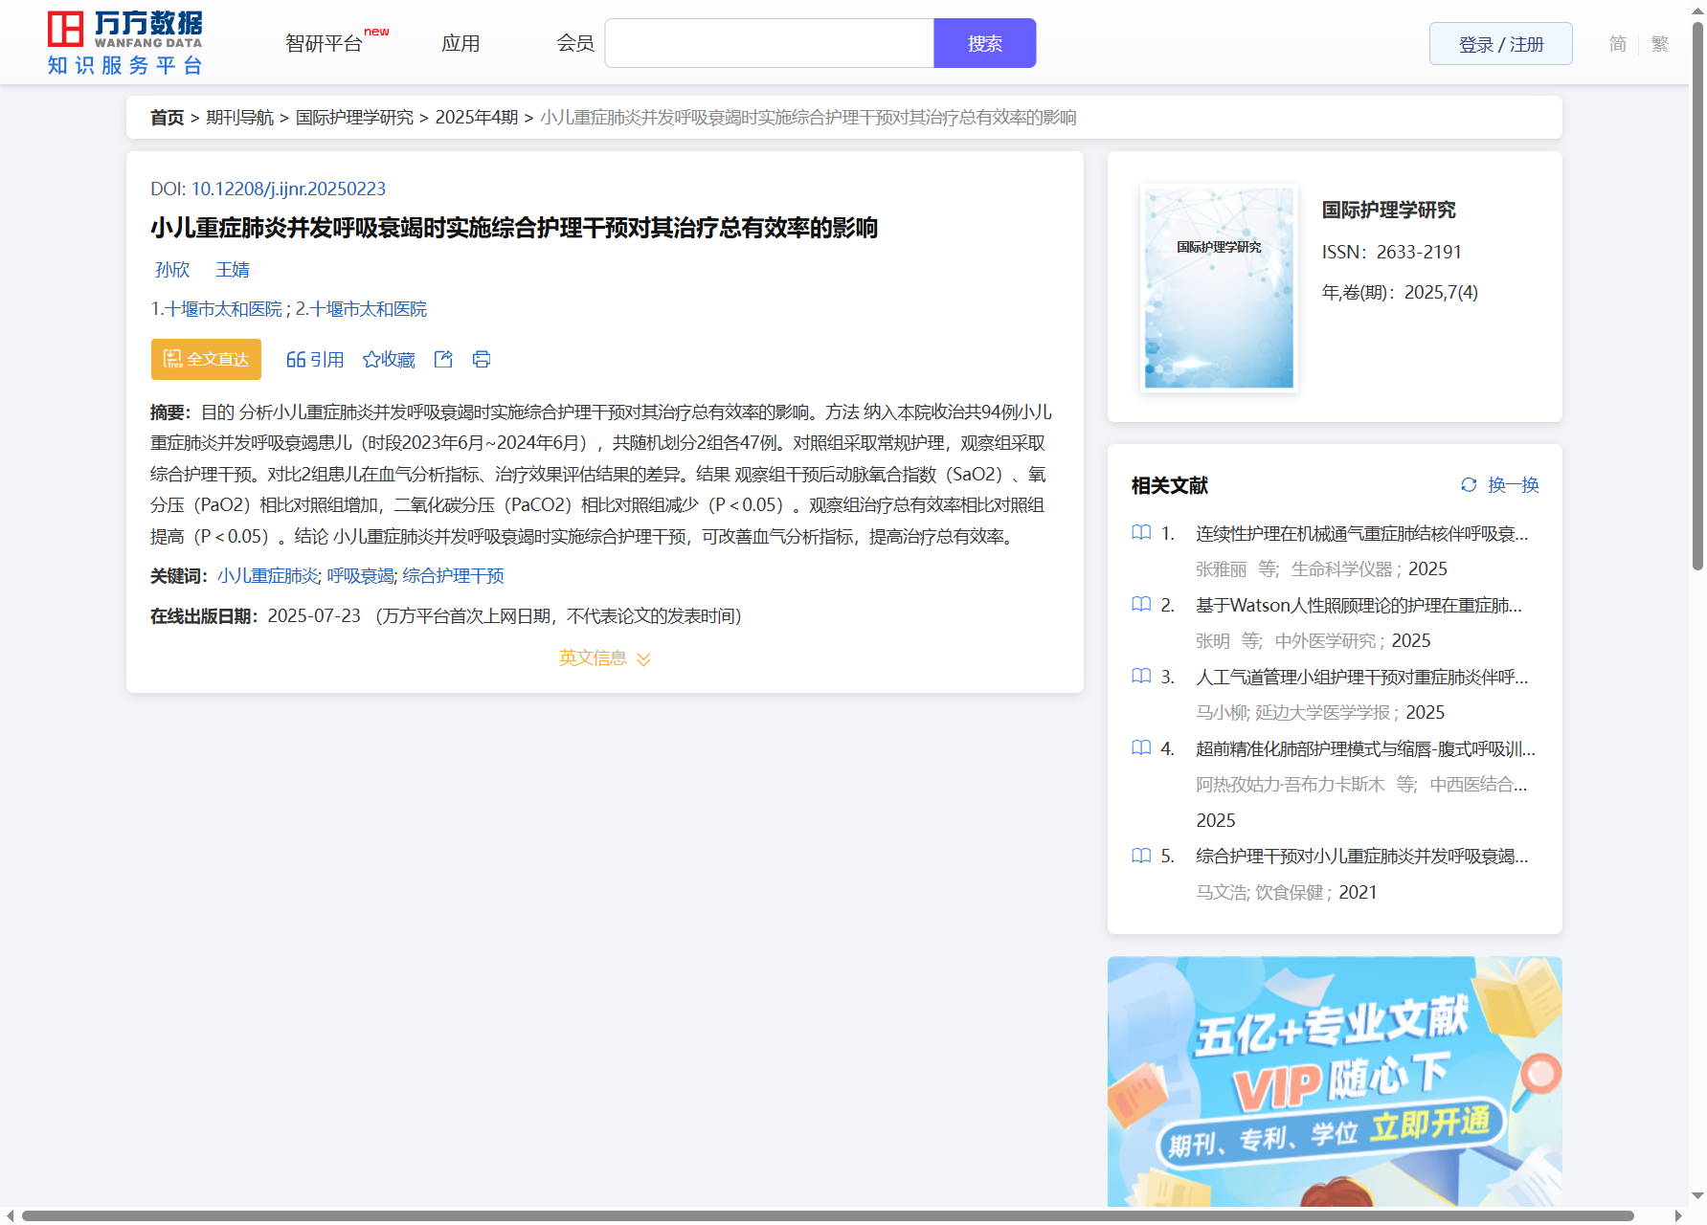Open related article 人工气道管理小组护理干预

[x=1361, y=677]
